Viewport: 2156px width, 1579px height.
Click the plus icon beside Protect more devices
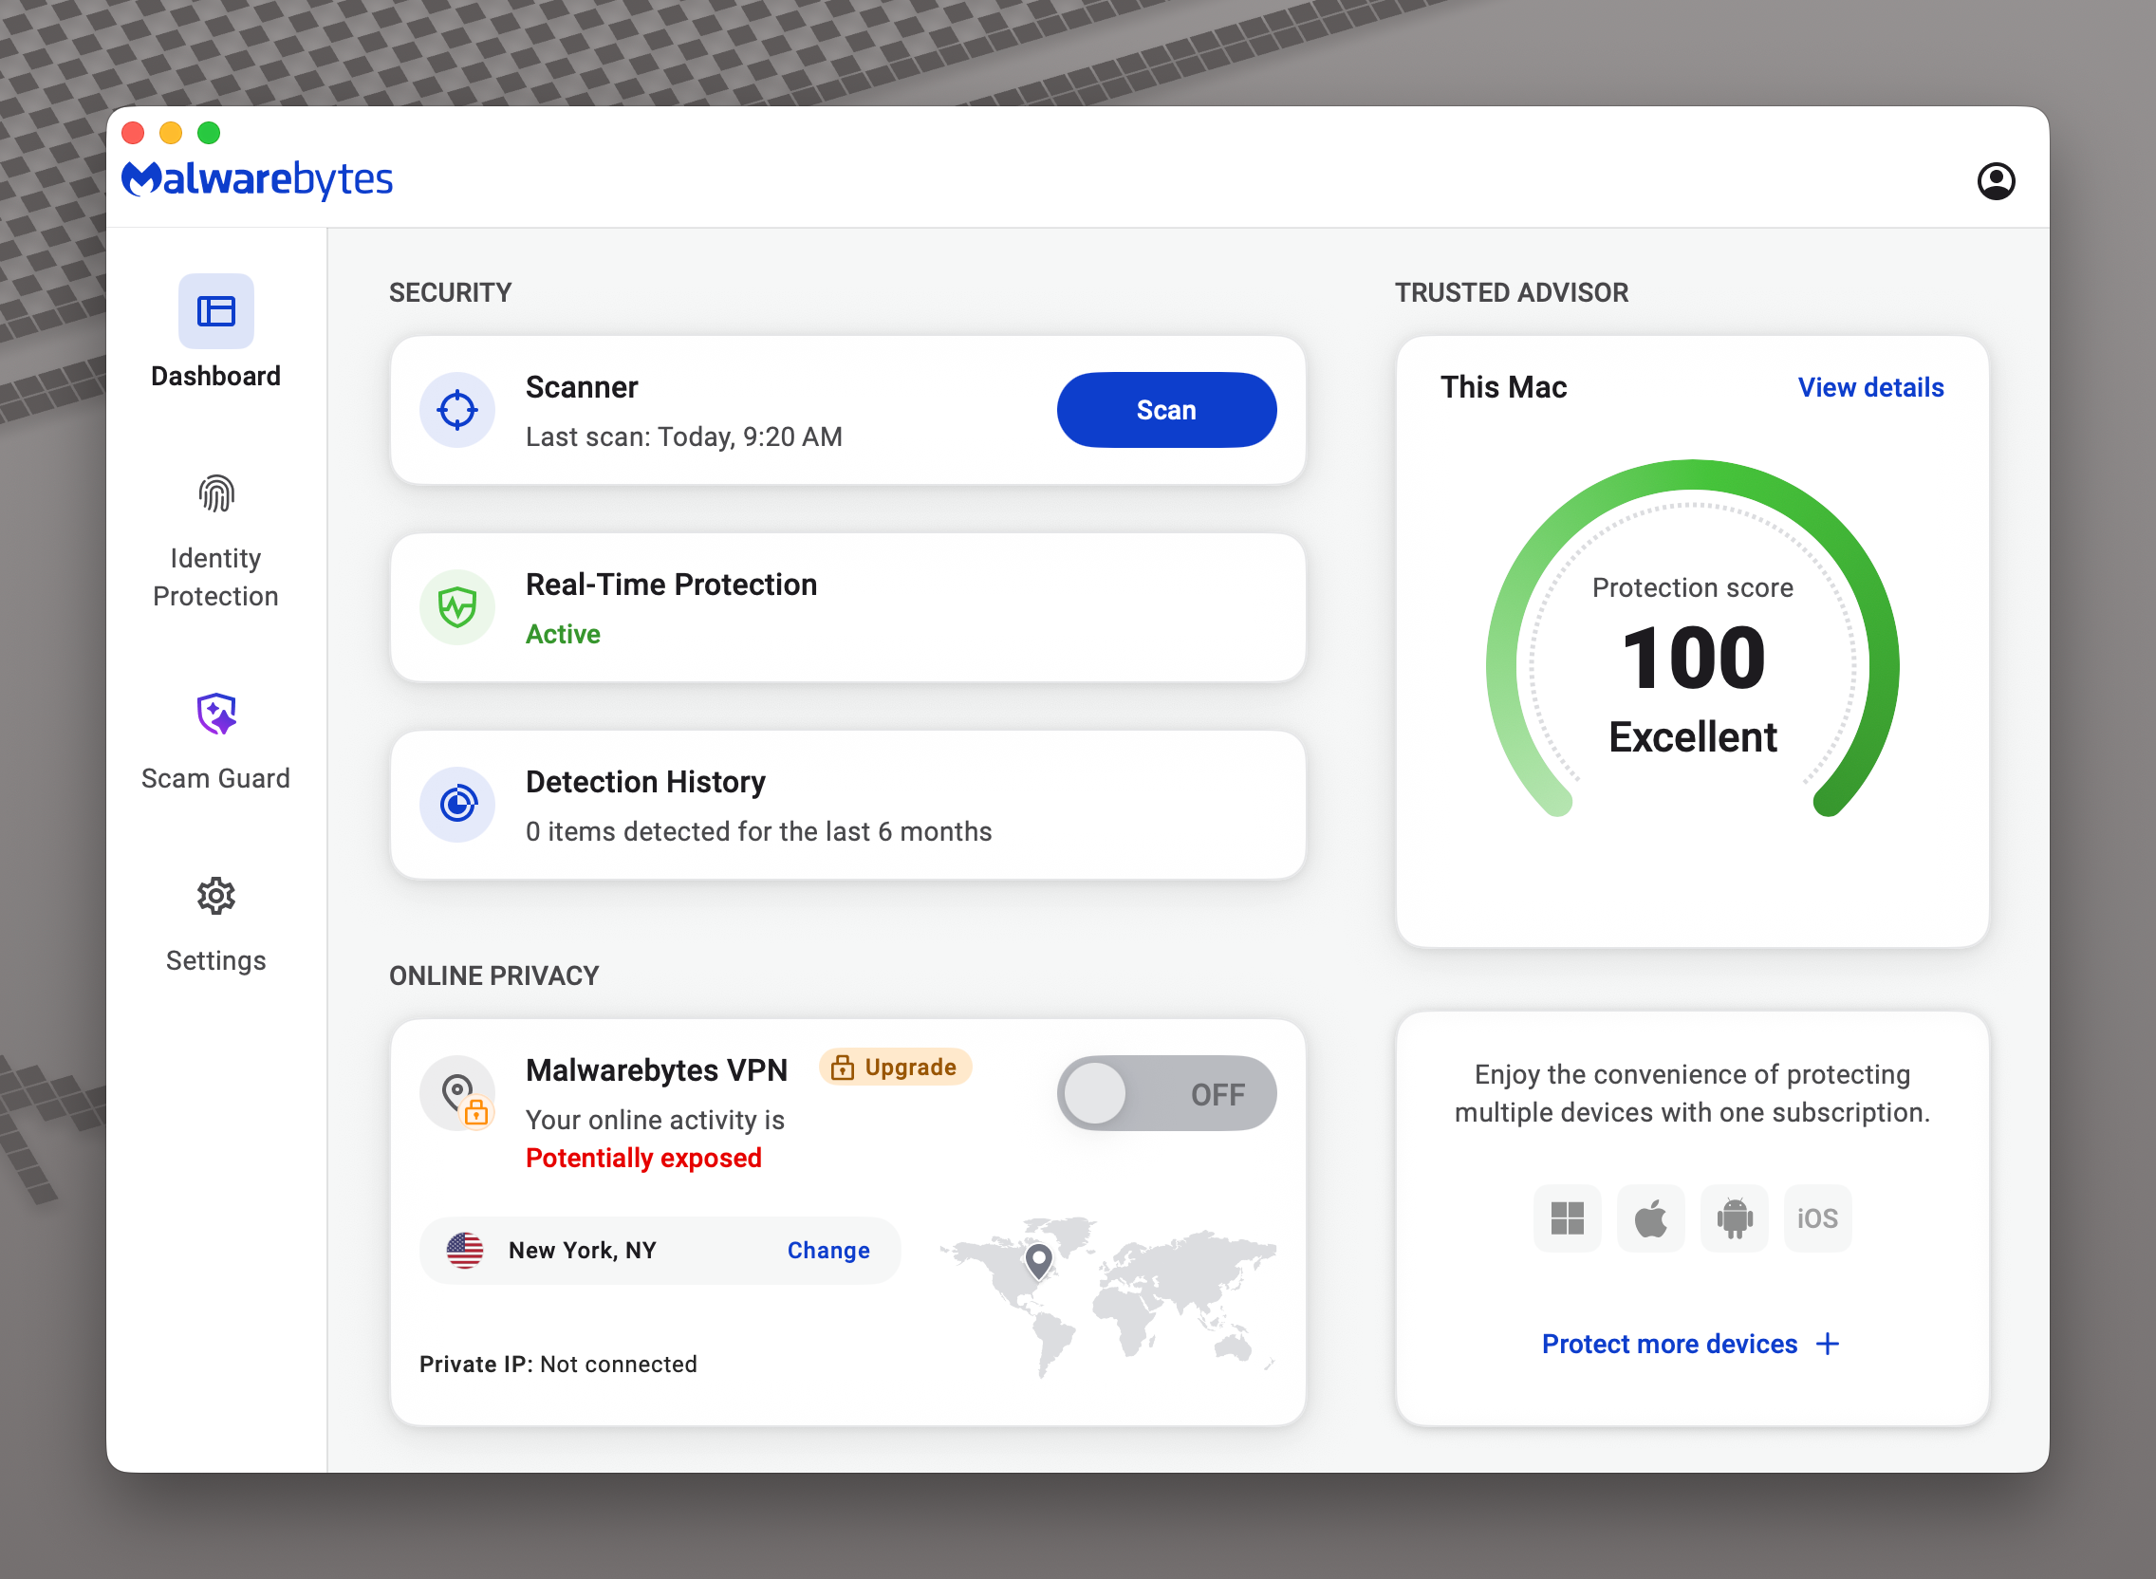click(1828, 1344)
